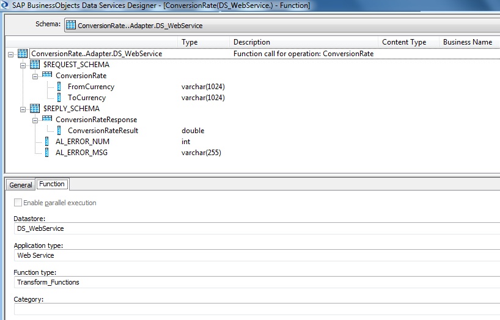Click the Business Name column header
Screen dimensions: 500x320
click(x=469, y=42)
